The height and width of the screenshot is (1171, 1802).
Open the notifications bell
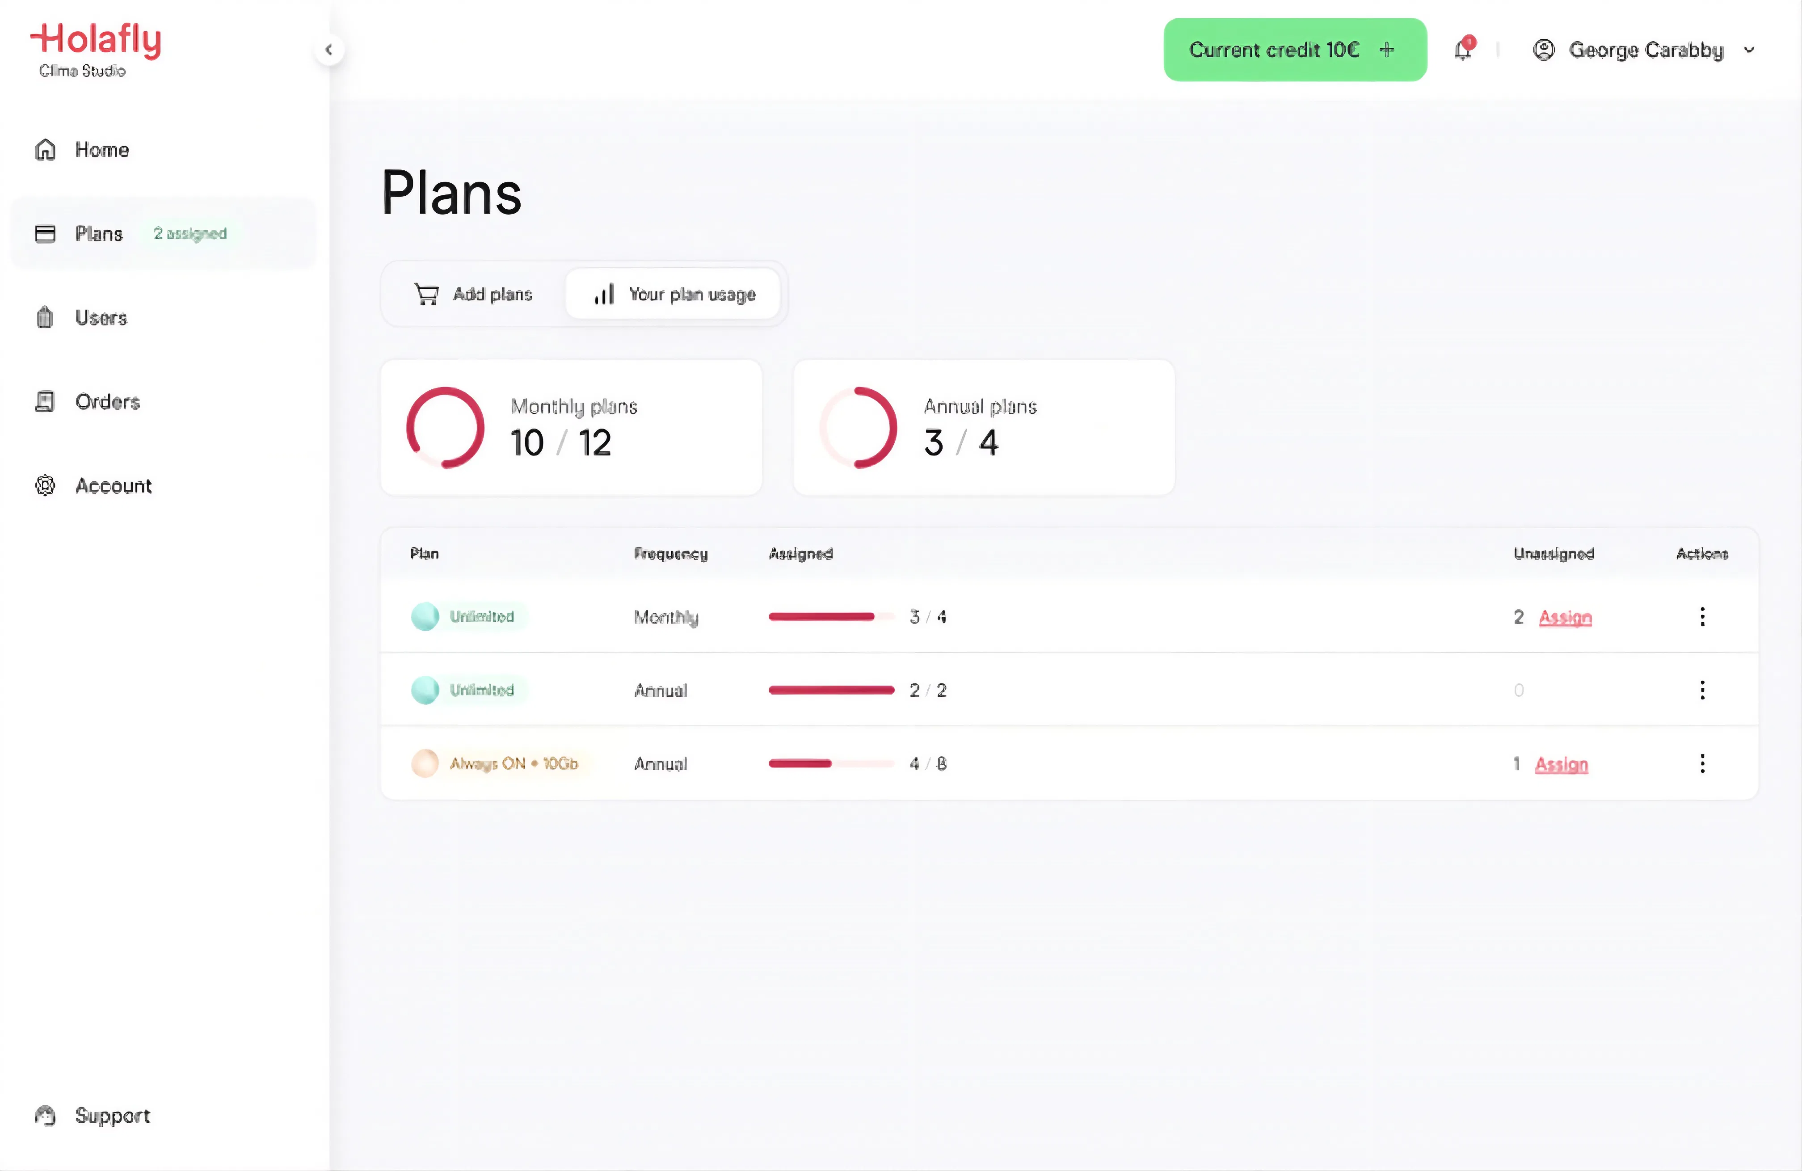tap(1464, 49)
